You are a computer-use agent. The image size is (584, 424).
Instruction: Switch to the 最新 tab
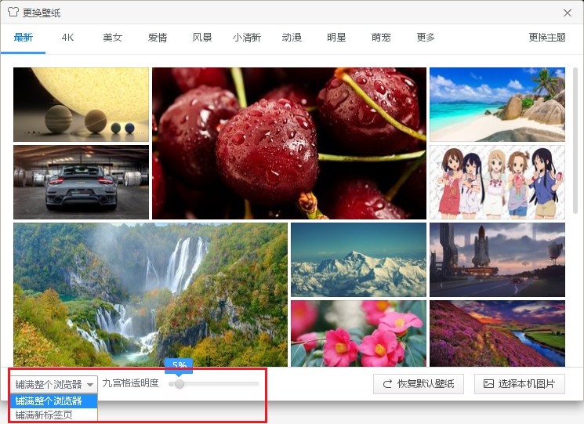[x=23, y=38]
